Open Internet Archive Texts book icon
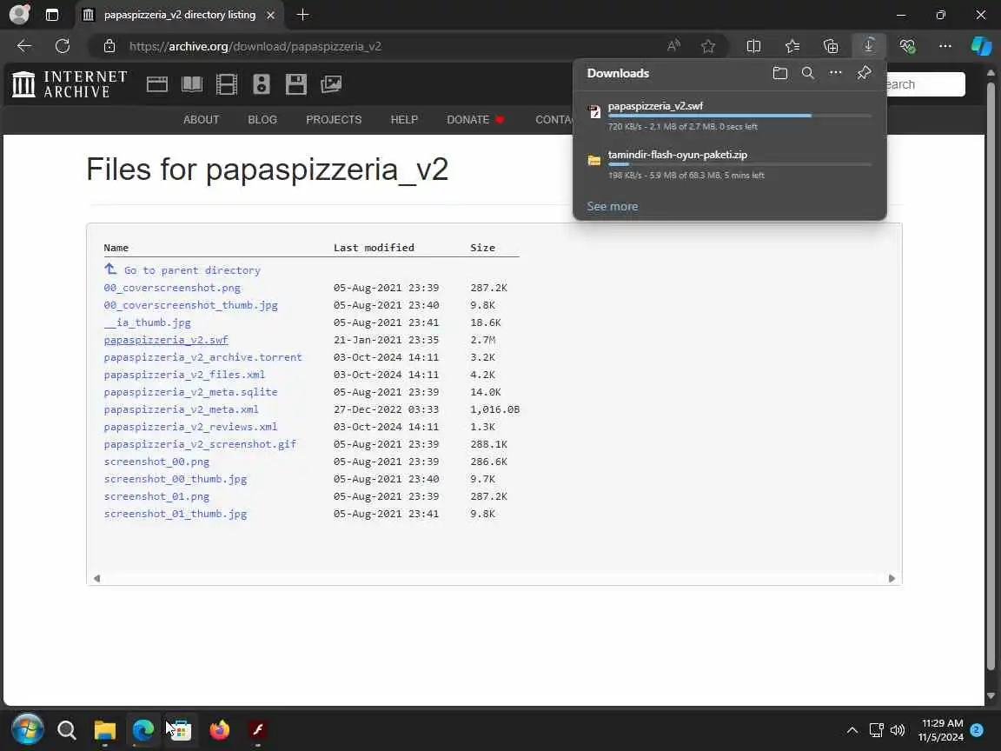 191,84
